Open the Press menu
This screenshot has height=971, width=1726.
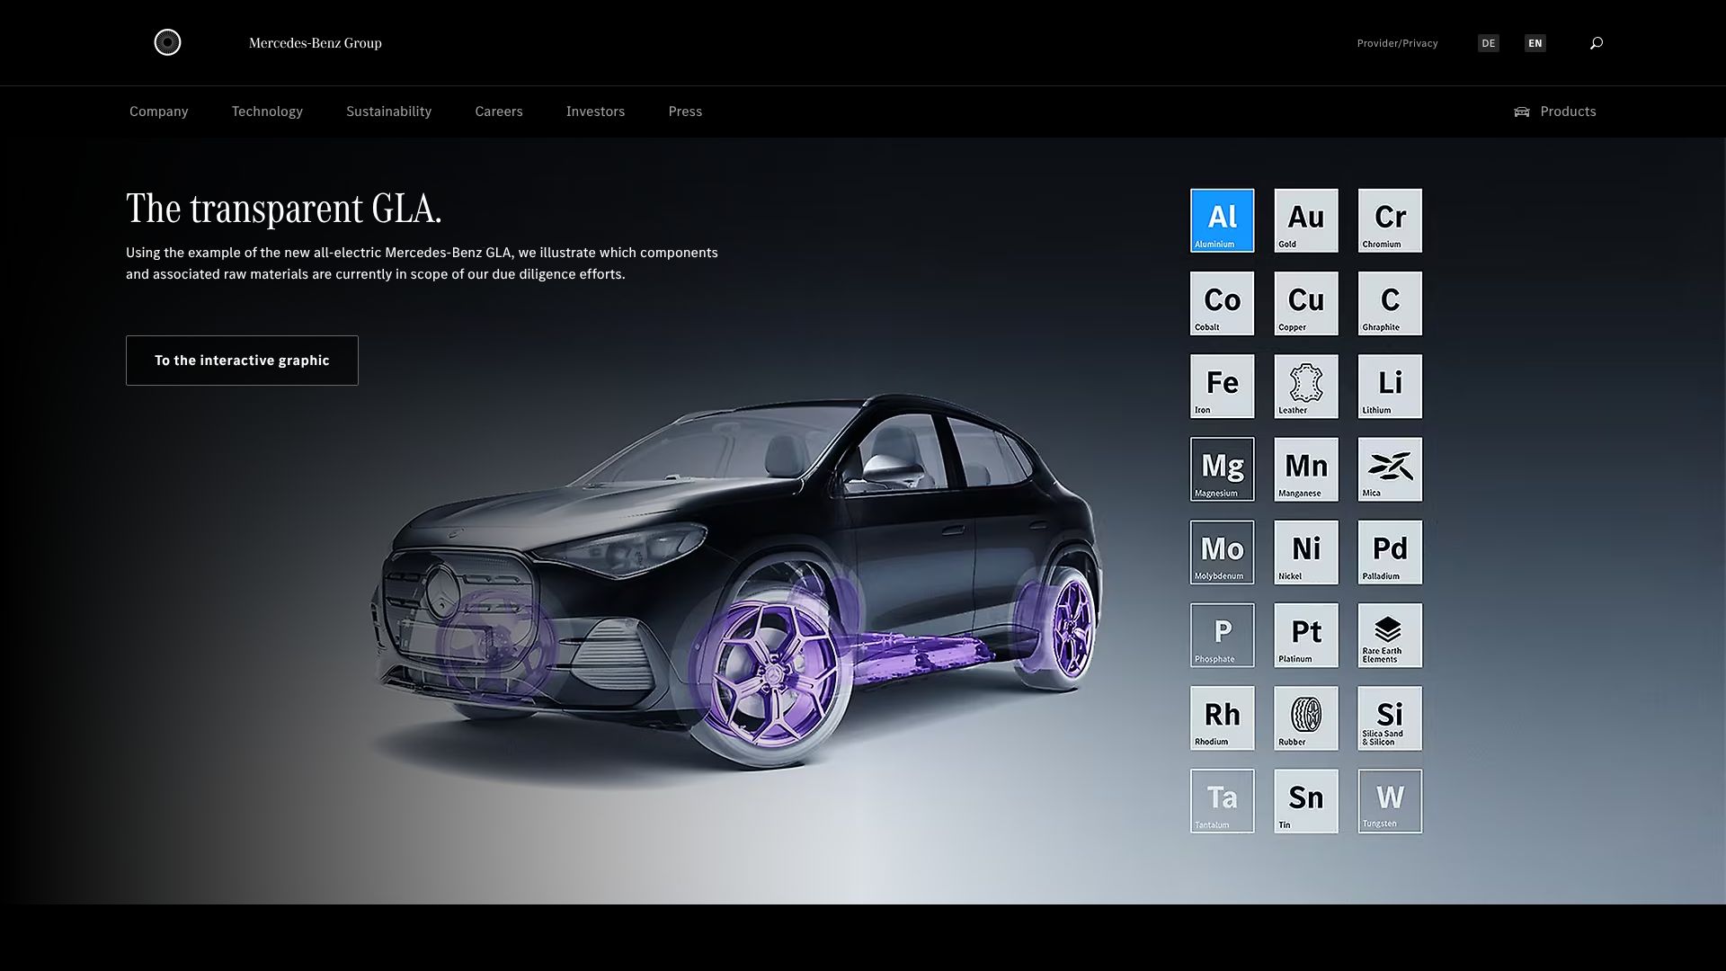point(685,111)
